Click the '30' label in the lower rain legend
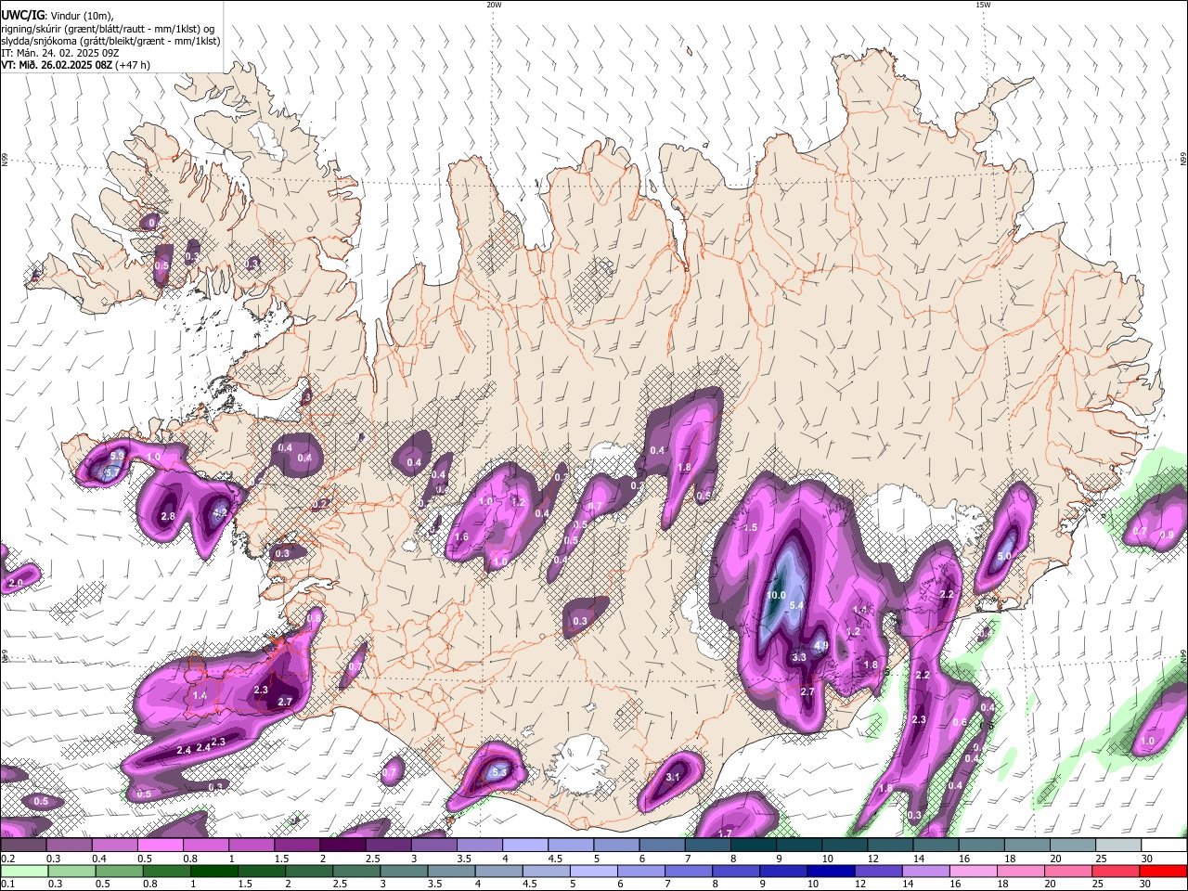This screenshot has height=891, width=1188. point(1146,885)
